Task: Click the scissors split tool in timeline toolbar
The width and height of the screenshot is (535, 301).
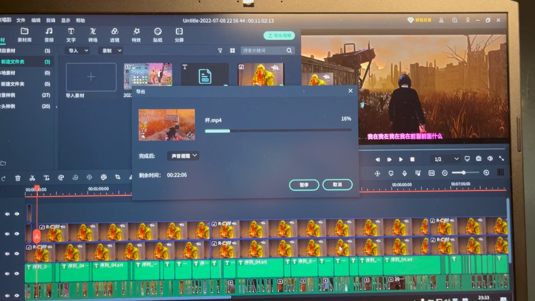Action: [x=32, y=178]
